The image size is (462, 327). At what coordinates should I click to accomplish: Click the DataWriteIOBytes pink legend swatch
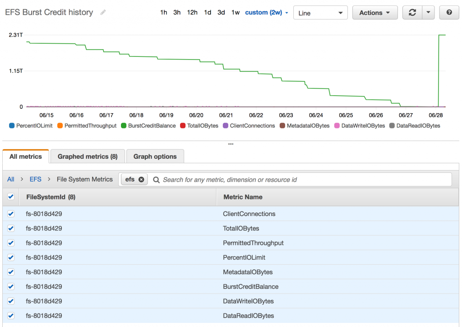tap(337, 126)
